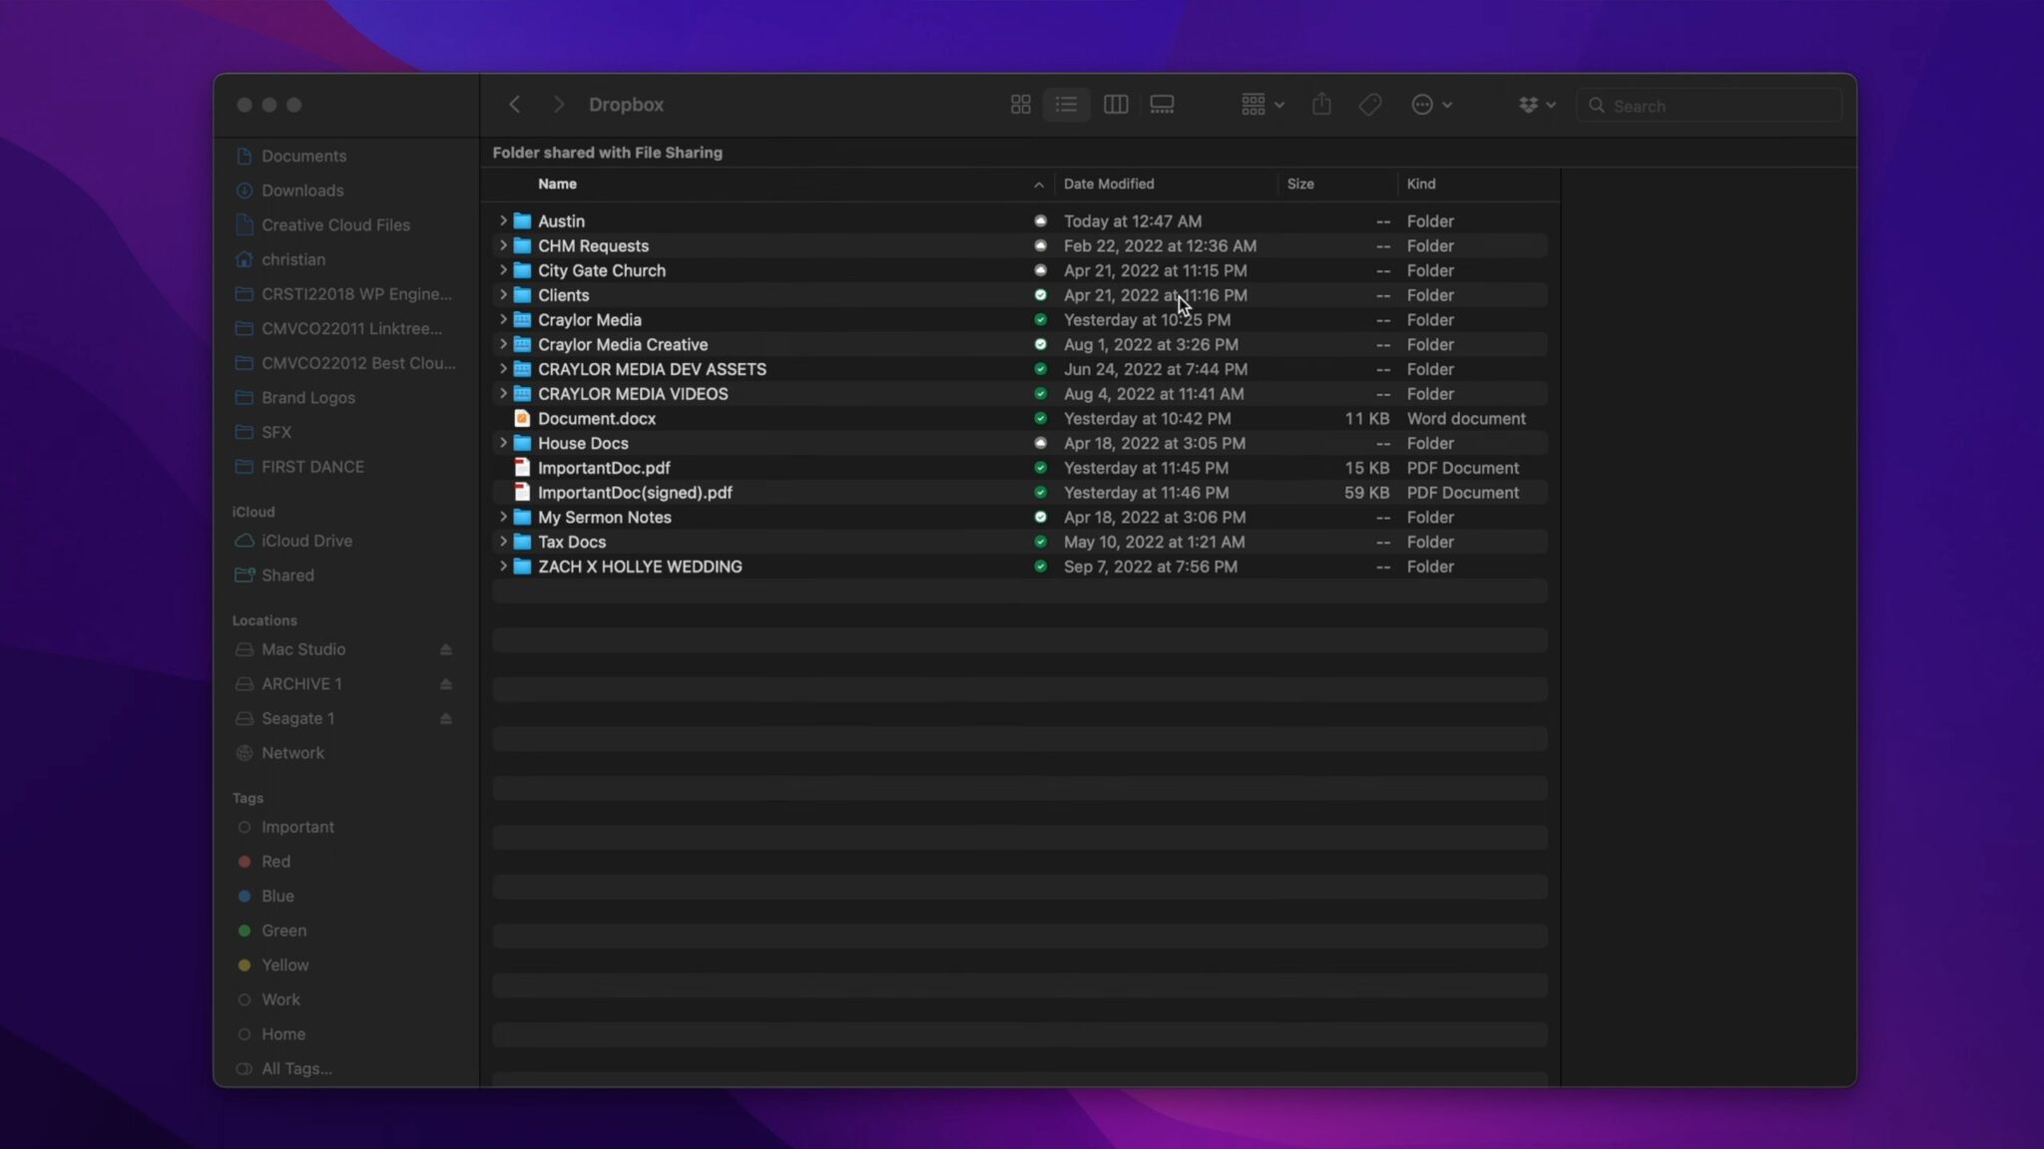Filter by the Red tag
Viewport: 2044px width, 1149px height.
click(275, 862)
